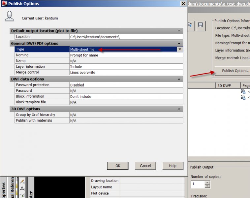Collapse Default output location section

(x=179, y=31)
